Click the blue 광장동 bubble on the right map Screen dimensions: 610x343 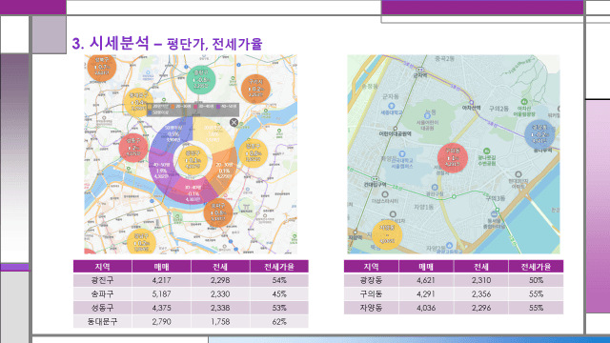point(539,134)
